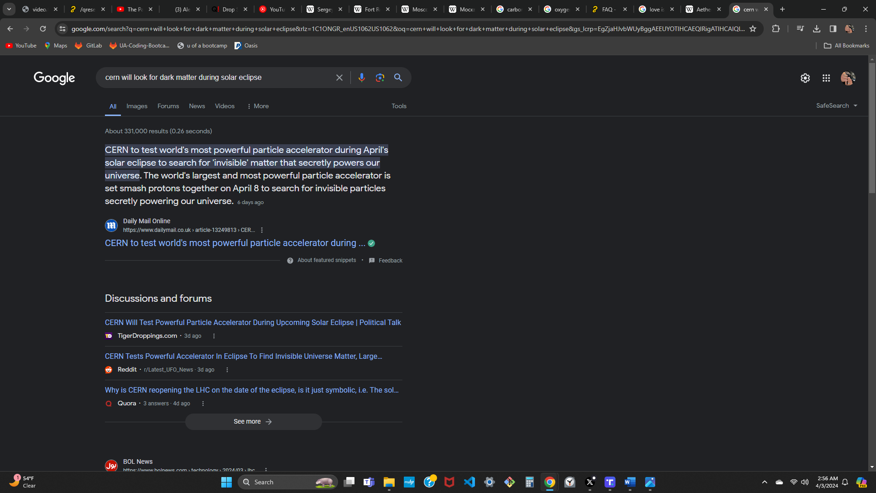Open the Google apps grid
The height and width of the screenshot is (493, 876).
click(x=826, y=78)
